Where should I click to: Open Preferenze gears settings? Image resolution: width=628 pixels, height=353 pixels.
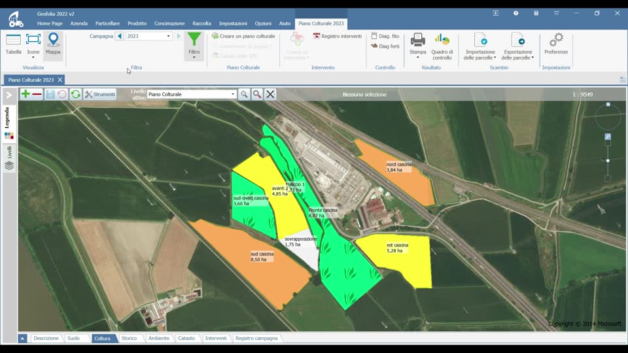coord(556,44)
